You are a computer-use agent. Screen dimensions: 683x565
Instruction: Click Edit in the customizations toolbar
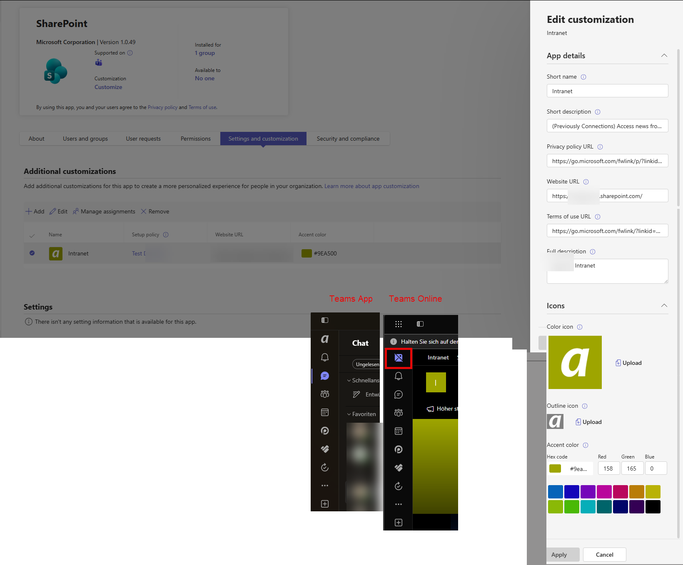coord(58,211)
